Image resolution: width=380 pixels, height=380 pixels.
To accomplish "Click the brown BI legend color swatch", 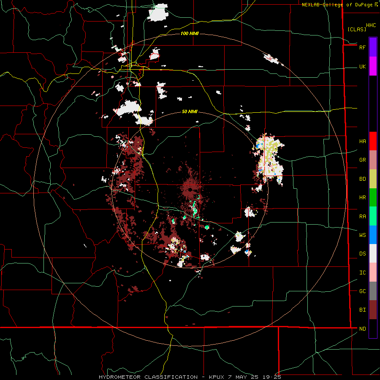I will pyautogui.click(x=373, y=310).
